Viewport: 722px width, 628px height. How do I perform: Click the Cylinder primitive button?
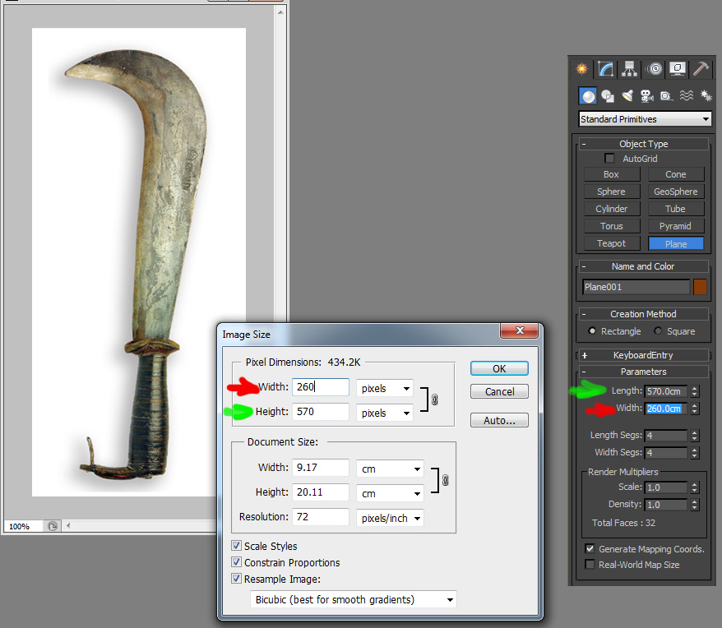pos(612,209)
